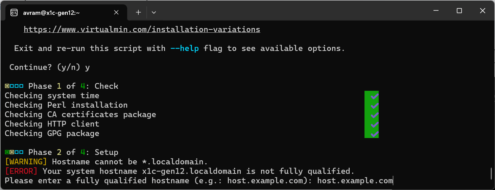Click the hostname input host.example.com
The width and height of the screenshot is (495, 190).
pyautogui.click(x=355, y=181)
